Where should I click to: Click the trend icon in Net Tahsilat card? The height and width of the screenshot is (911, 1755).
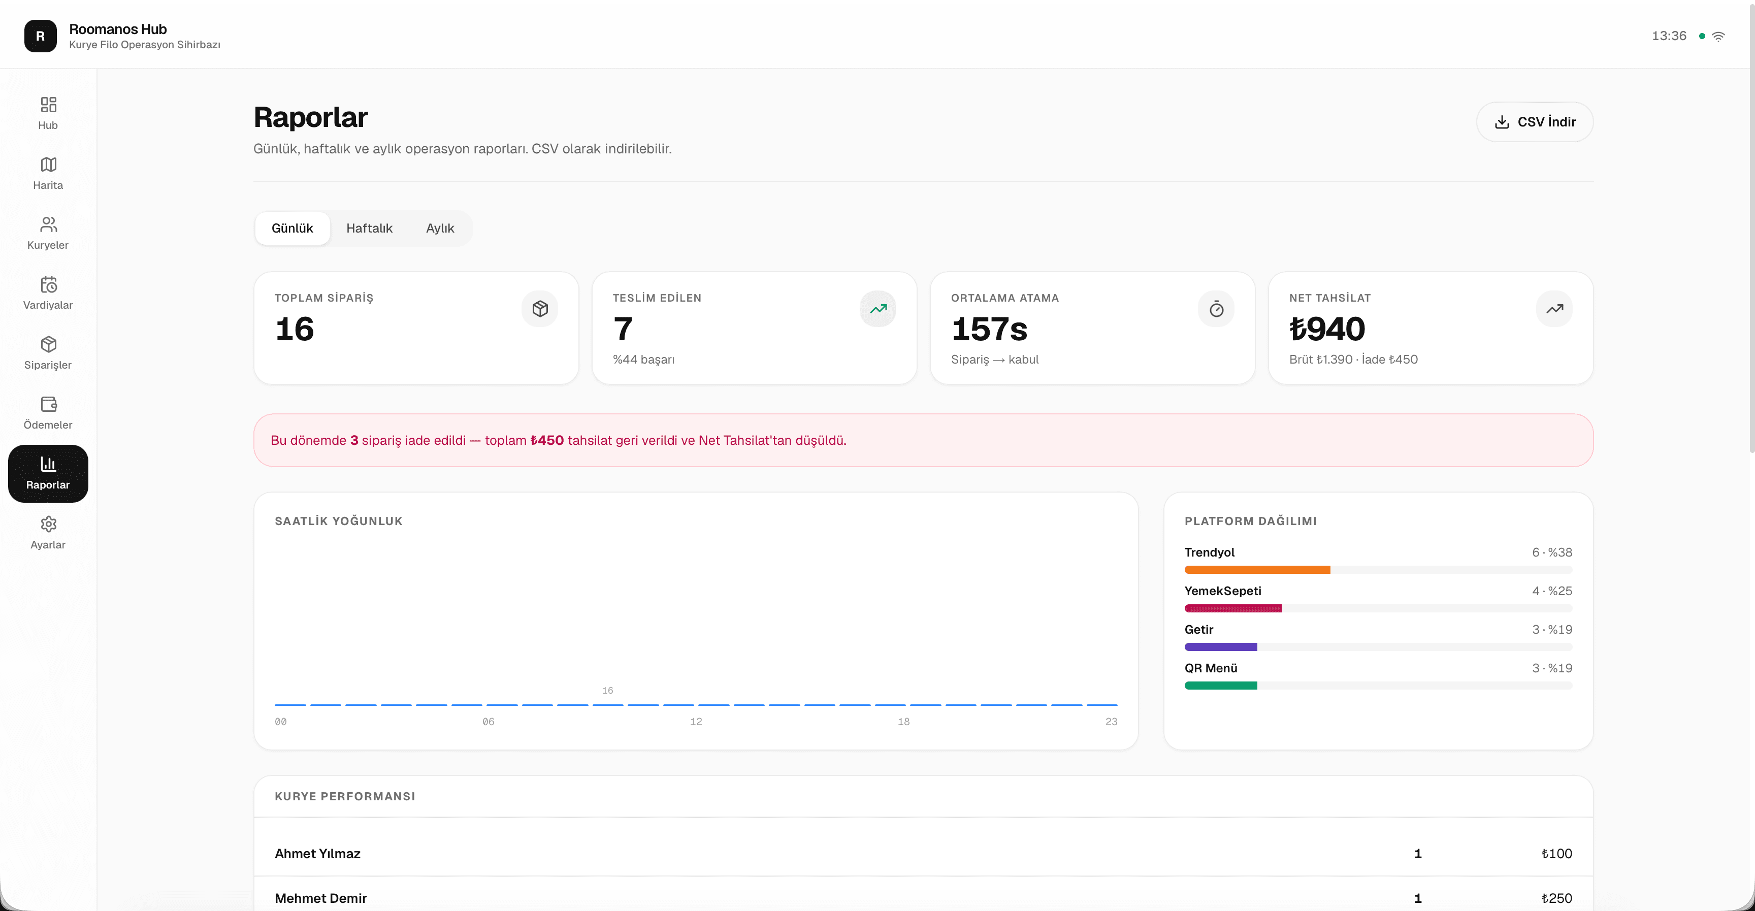coord(1554,309)
